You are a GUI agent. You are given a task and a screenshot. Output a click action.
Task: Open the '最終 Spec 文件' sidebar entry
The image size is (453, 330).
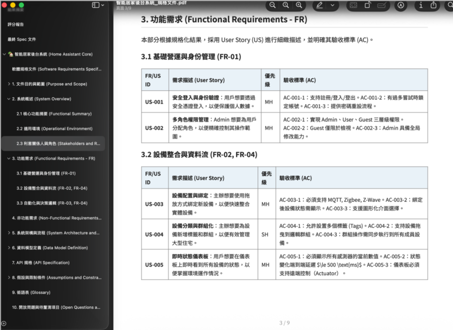pos(22,39)
